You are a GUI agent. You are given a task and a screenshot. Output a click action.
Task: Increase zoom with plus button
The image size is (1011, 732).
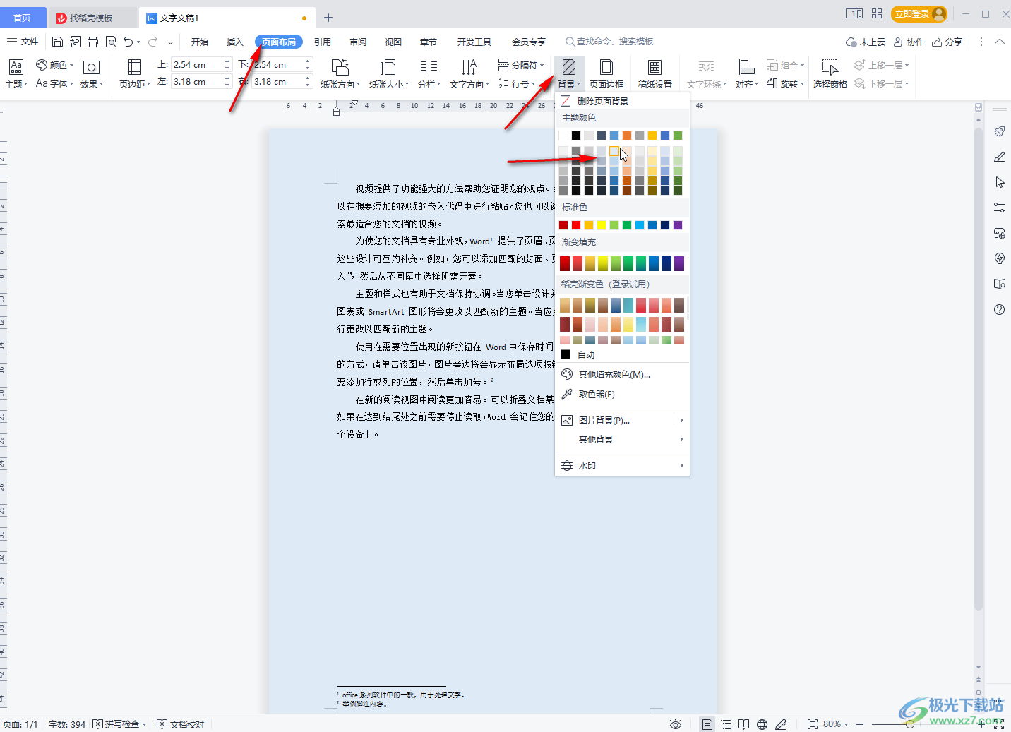(x=981, y=724)
